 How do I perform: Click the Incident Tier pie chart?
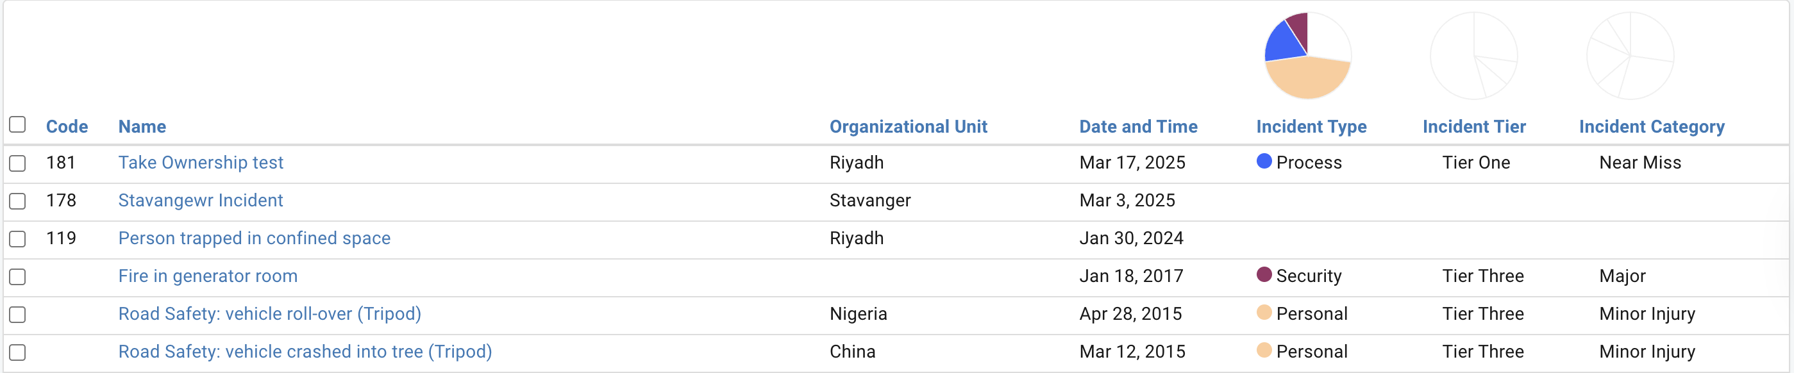[1473, 56]
